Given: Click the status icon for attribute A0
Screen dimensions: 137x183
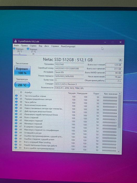Looking at the screenshot, I should [16, 108].
